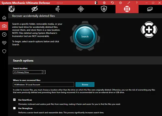The width and height of the screenshot is (162, 116).
Task: Click the globe icon in title bar
Action: [104, 3]
